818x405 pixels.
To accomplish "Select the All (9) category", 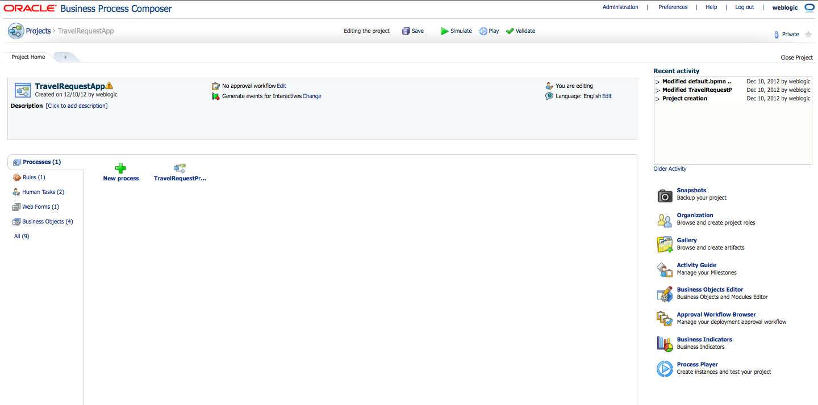I will pyautogui.click(x=22, y=237).
